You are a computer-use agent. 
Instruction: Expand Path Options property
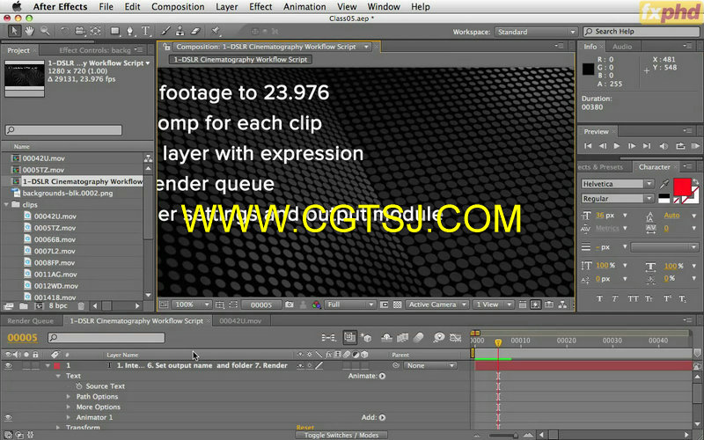point(69,397)
